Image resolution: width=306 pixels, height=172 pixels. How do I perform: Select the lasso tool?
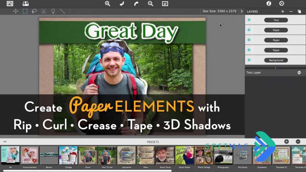[x=34, y=11]
